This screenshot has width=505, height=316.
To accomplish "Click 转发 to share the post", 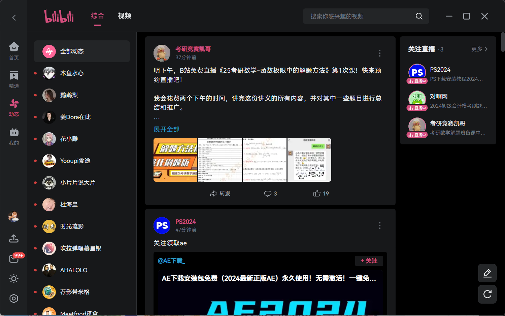I will coord(220,194).
